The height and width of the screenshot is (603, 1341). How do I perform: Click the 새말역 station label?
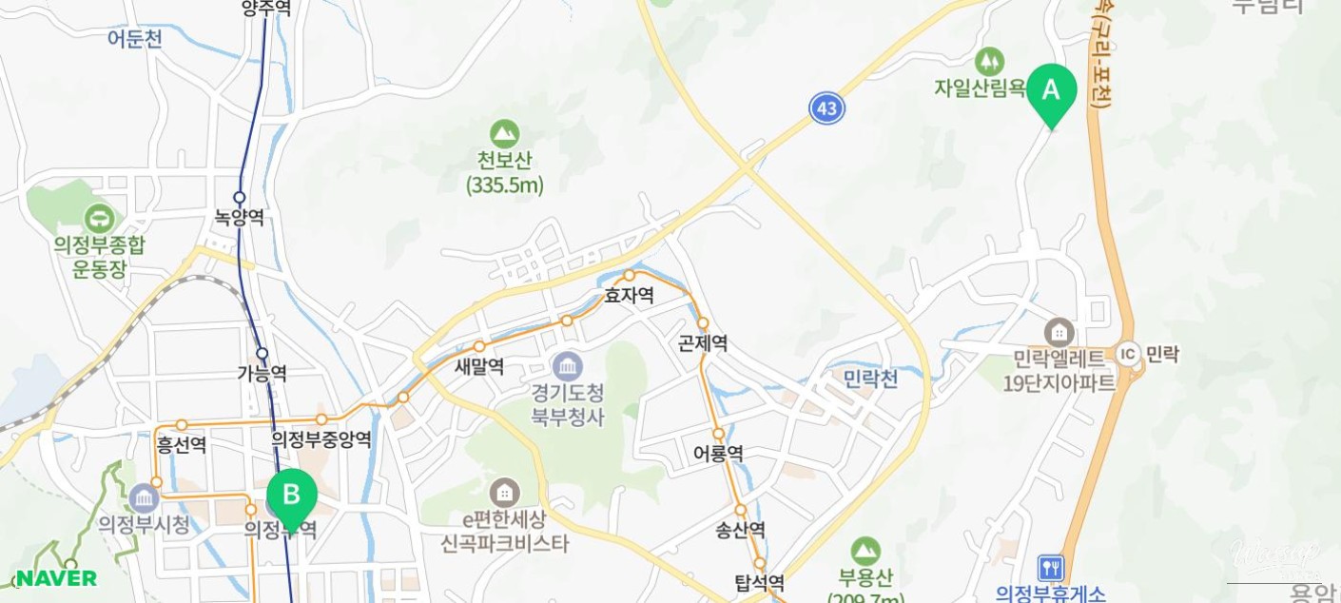tap(479, 367)
